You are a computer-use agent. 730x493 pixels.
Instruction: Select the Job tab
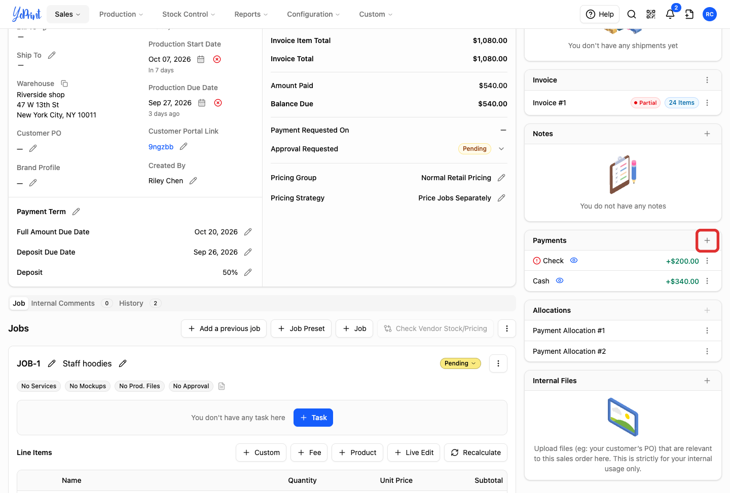[19, 303]
